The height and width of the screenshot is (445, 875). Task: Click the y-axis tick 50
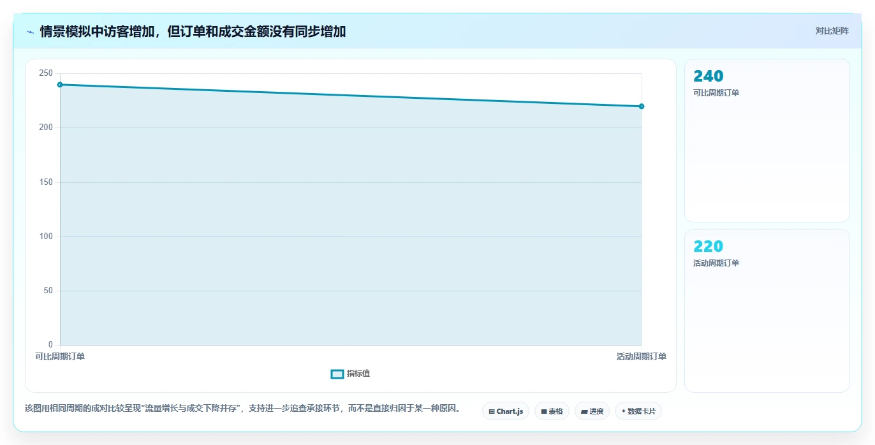click(x=48, y=291)
